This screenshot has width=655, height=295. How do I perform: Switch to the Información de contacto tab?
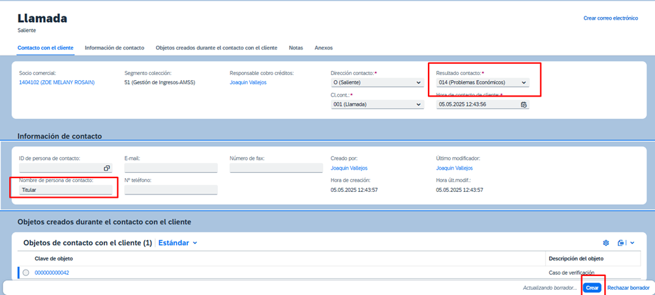coord(114,48)
